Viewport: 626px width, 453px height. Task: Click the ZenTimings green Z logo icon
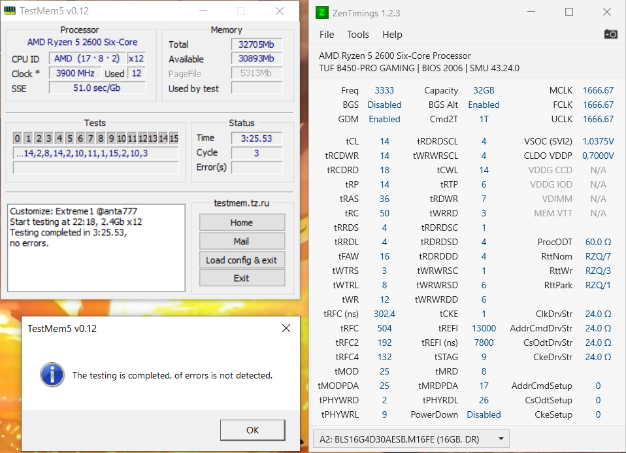[x=321, y=12]
